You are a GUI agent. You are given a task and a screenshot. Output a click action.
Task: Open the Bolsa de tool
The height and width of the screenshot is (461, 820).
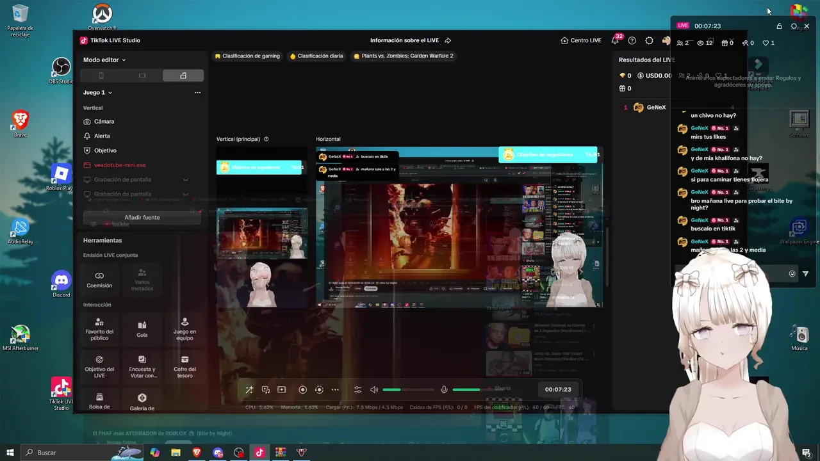tap(99, 401)
